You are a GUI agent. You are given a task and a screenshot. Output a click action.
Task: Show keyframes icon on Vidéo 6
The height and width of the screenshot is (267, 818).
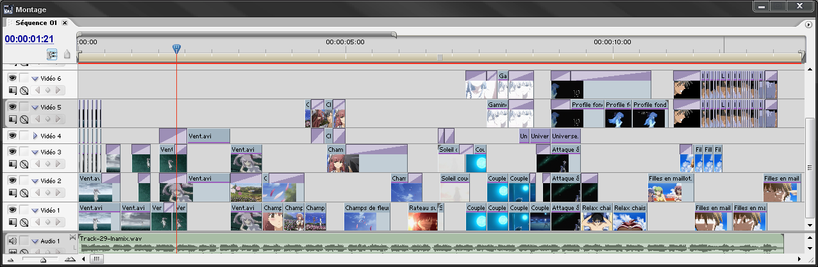pos(24,90)
